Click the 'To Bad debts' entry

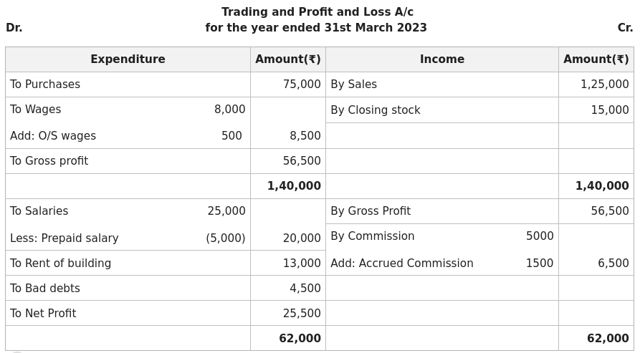coord(45,289)
